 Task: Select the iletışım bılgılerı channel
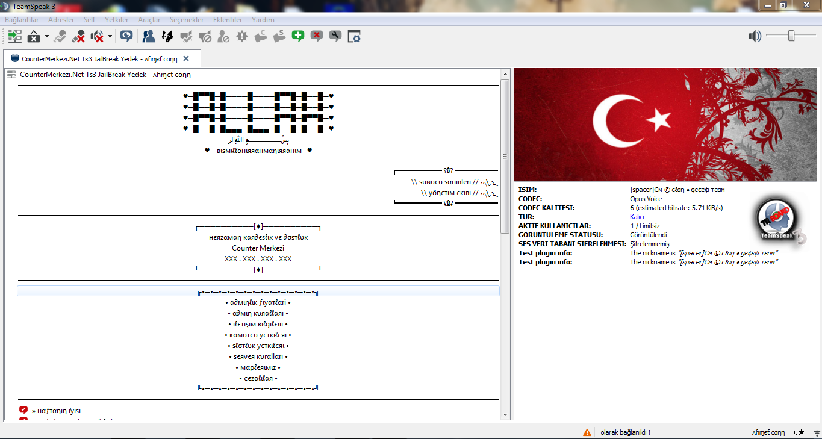pyautogui.click(x=258, y=324)
